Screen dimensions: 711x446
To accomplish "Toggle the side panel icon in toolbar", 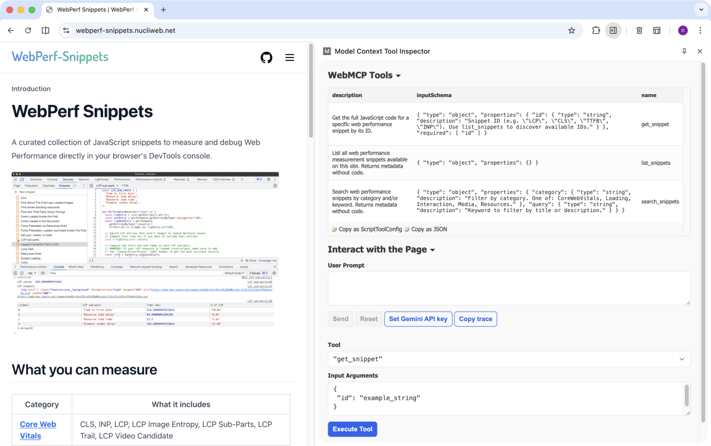I will pyautogui.click(x=613, y=30).
